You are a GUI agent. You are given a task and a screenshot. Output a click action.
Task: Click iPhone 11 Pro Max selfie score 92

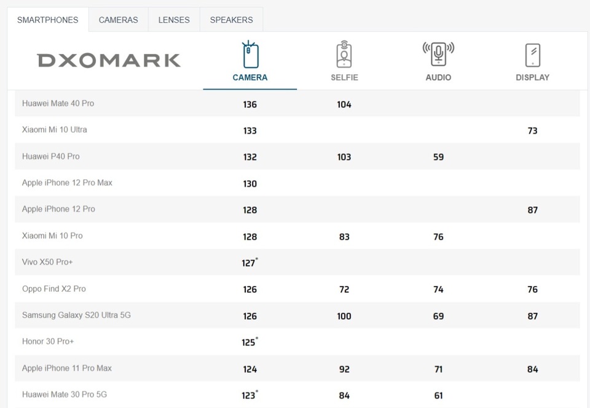coord(344,369)
